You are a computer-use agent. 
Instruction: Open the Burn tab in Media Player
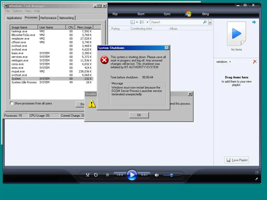point(141,14)
